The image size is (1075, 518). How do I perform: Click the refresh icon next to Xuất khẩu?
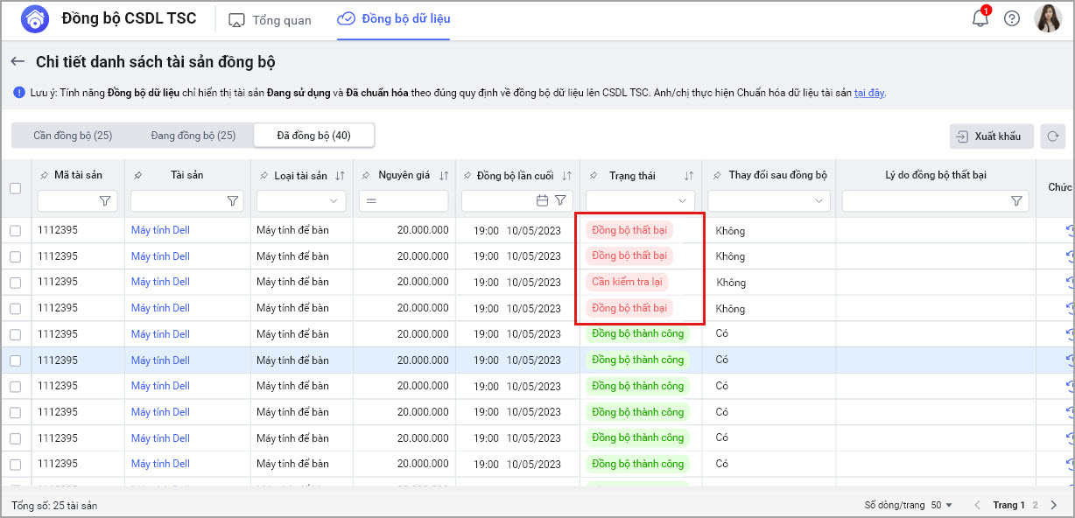(x=1054, y=136)
